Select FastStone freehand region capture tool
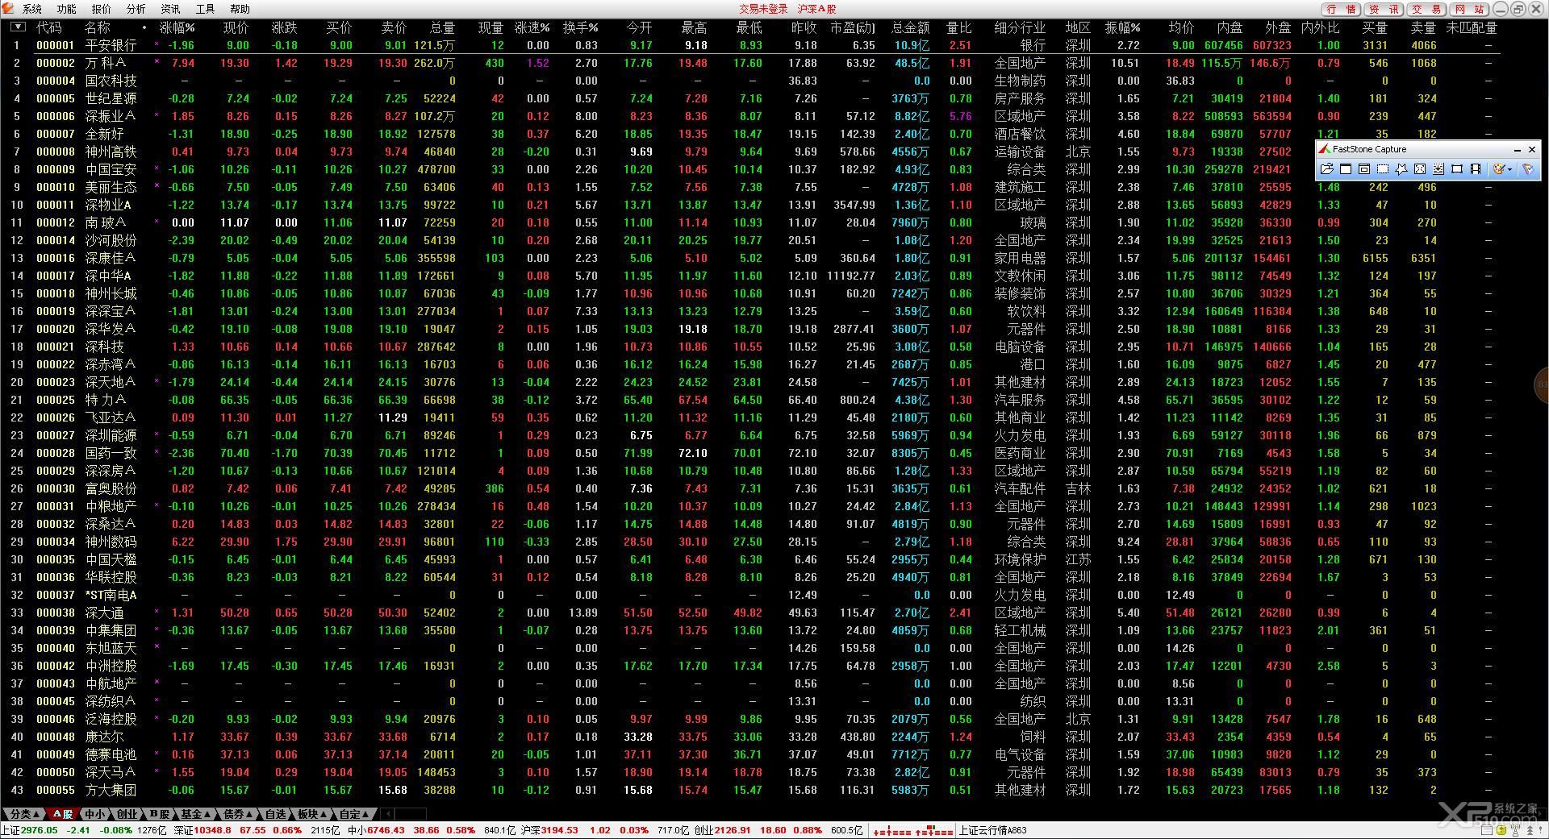 (1401, 169)
